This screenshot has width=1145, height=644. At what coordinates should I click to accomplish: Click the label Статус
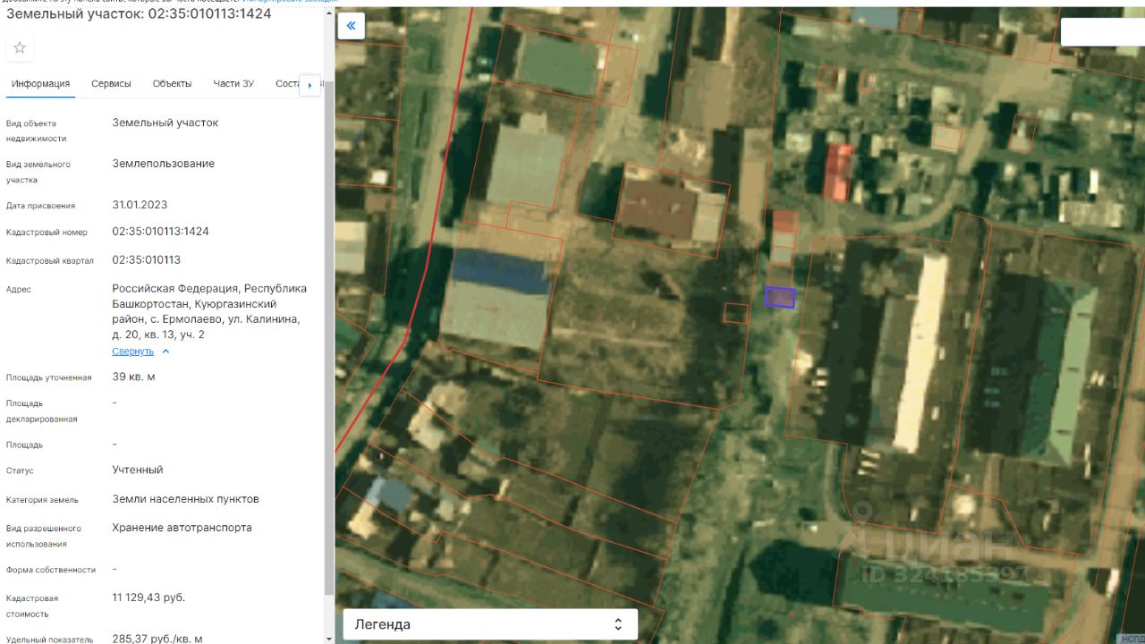(x=20, y=470)
